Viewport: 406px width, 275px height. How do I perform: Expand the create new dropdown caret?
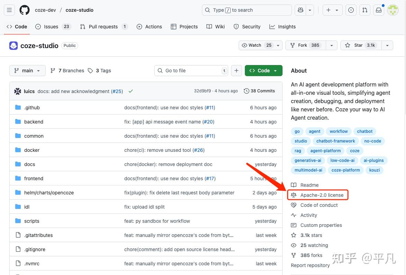click(x=337, y=10)
